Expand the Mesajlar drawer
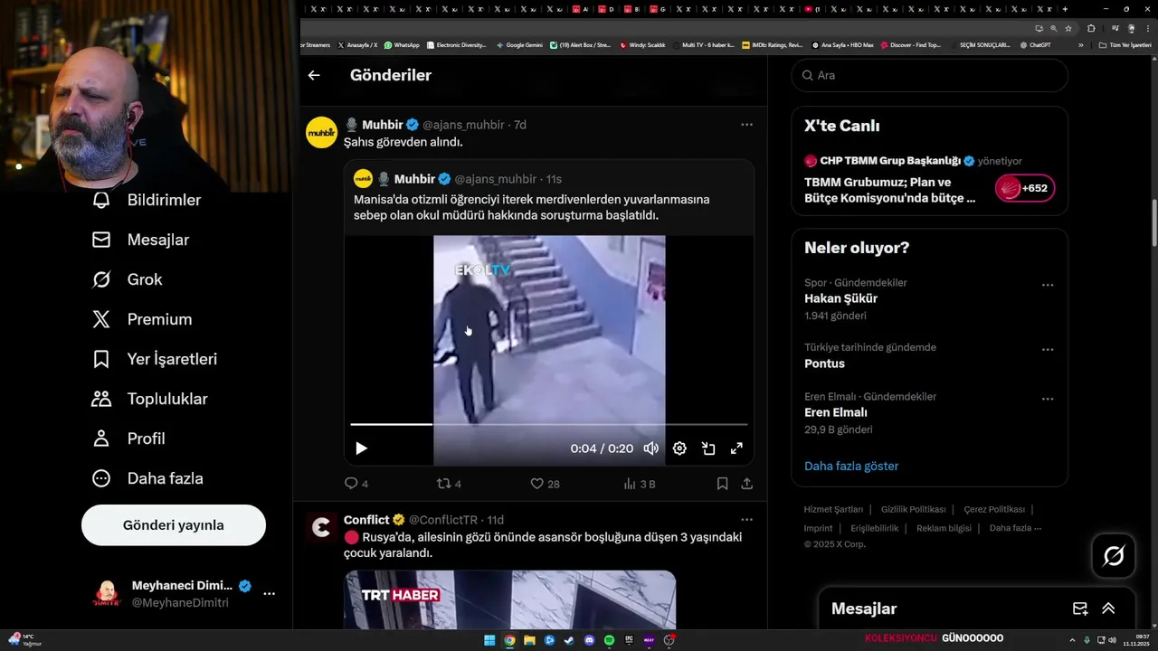 [x=1108, y=609]
